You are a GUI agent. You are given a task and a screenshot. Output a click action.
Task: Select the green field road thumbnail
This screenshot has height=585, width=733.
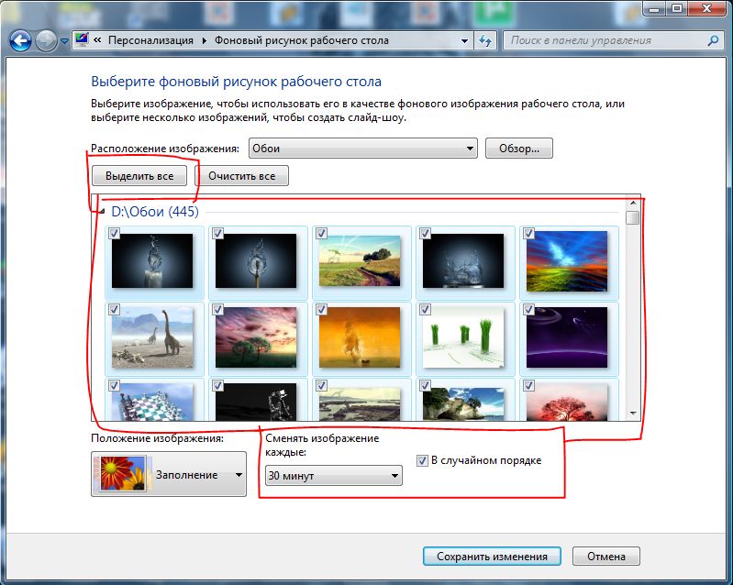click(x=360, y=260)
